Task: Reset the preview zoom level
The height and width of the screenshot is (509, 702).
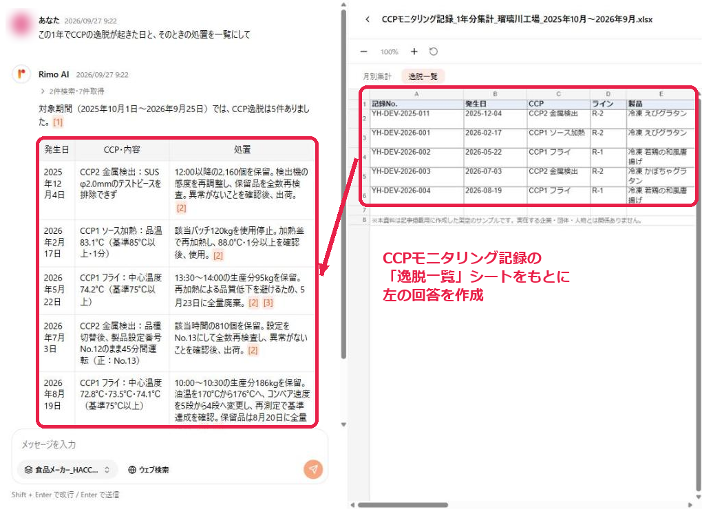Action: (434, 52)
